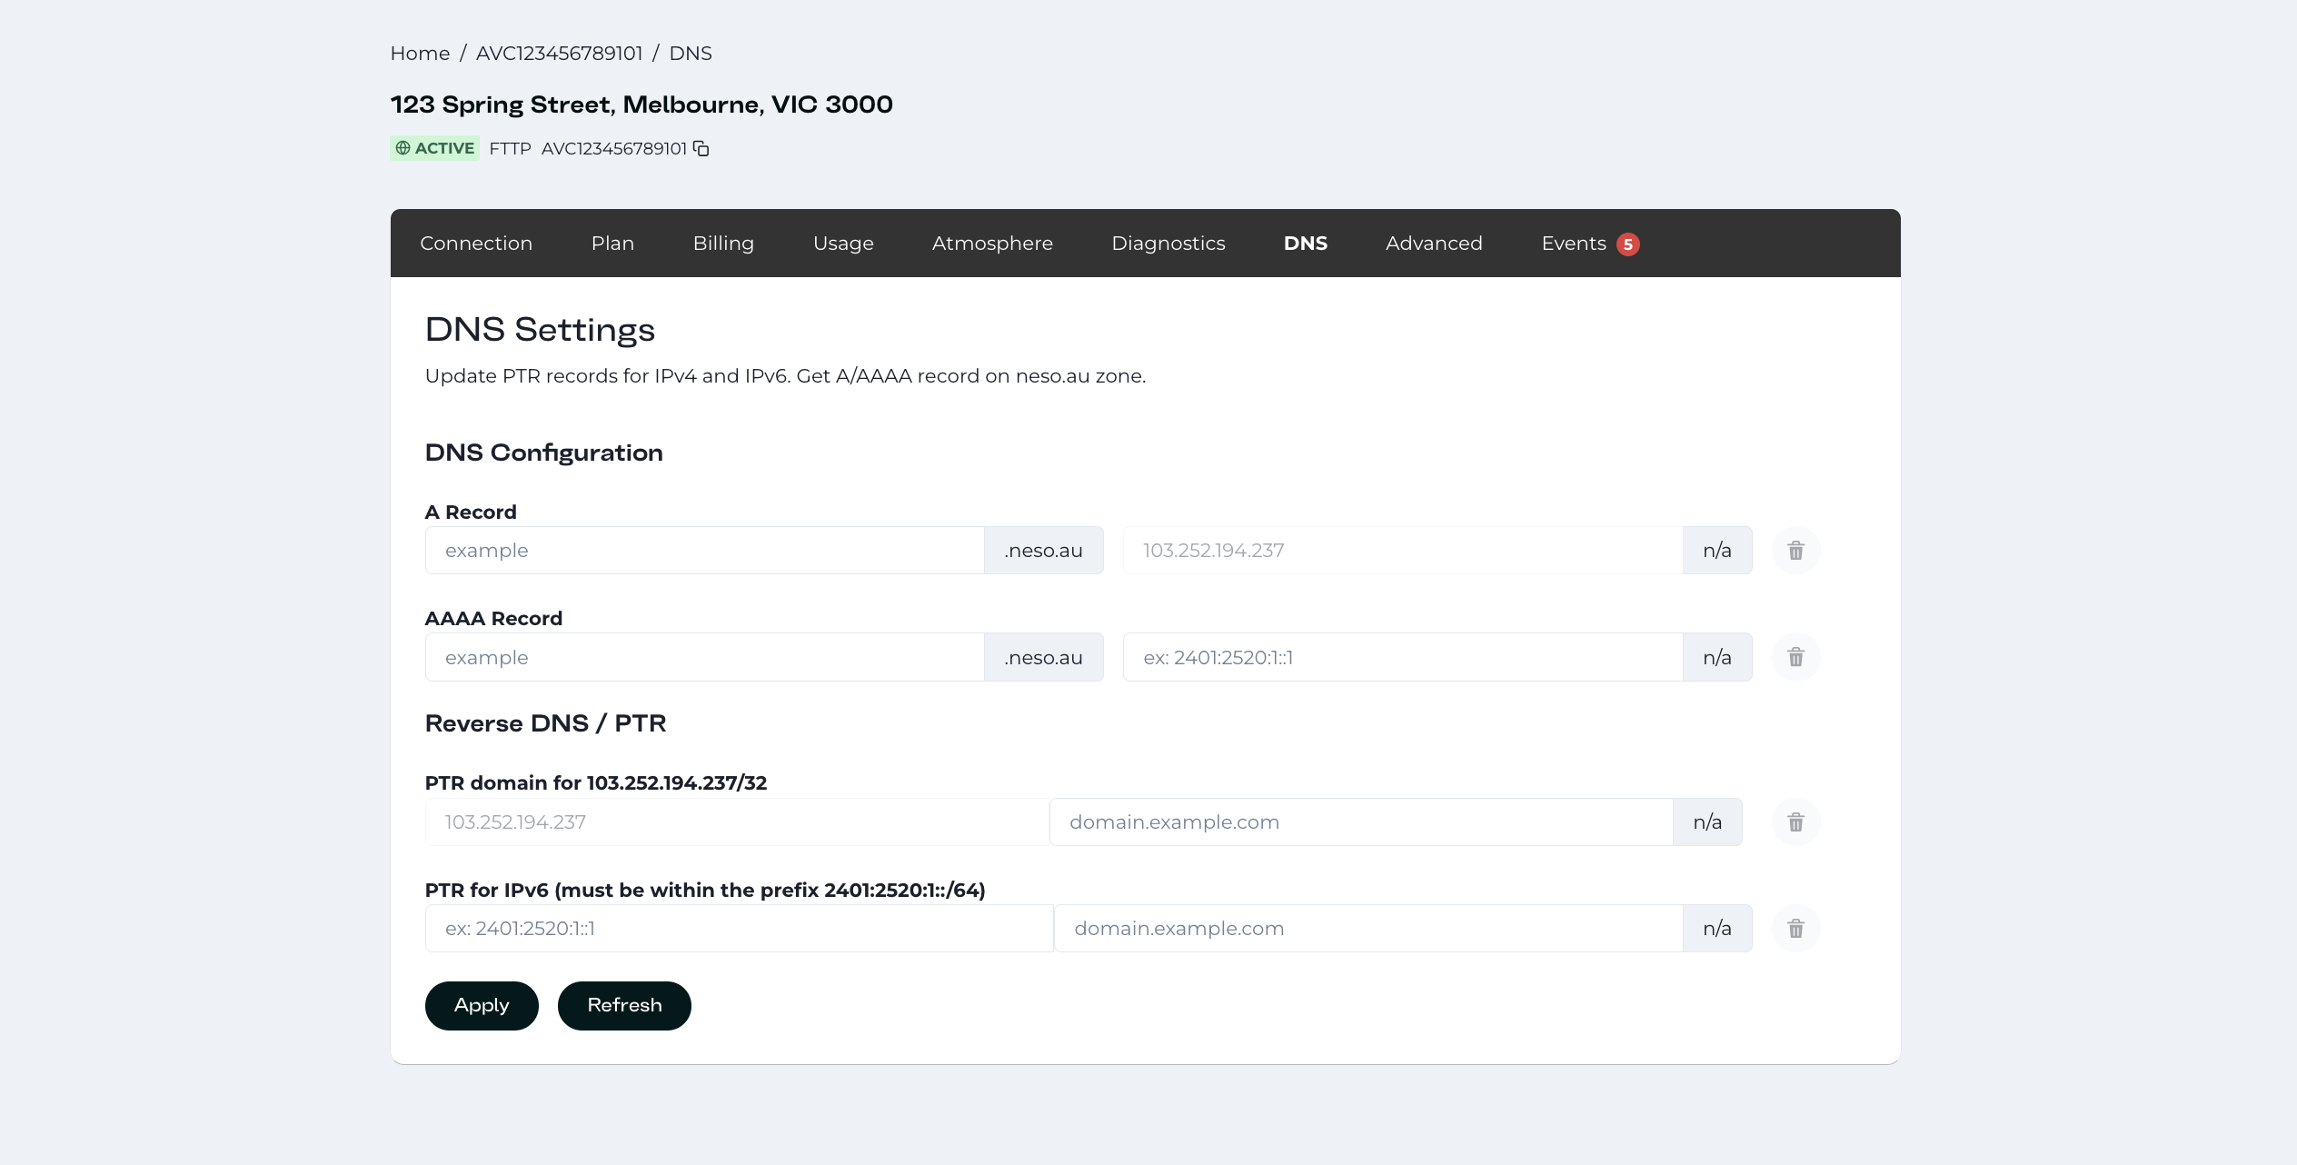
Task: Focus the IPv6 PTR address field
Action: (739, 929)
